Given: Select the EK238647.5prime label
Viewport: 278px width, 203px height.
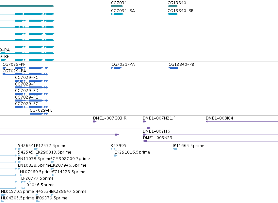Looking at the screenshot, I should coord(69,192).
